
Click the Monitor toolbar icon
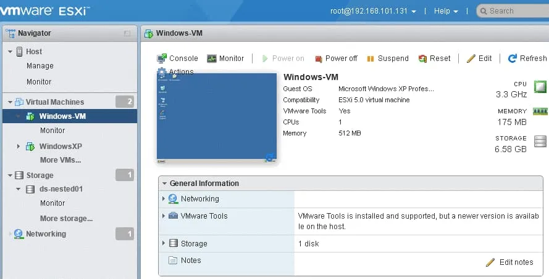pyautogui.click(x=225, y=59)
